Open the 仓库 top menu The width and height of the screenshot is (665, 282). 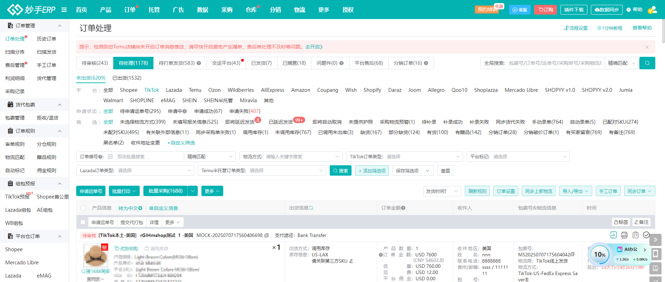(251, 10)
